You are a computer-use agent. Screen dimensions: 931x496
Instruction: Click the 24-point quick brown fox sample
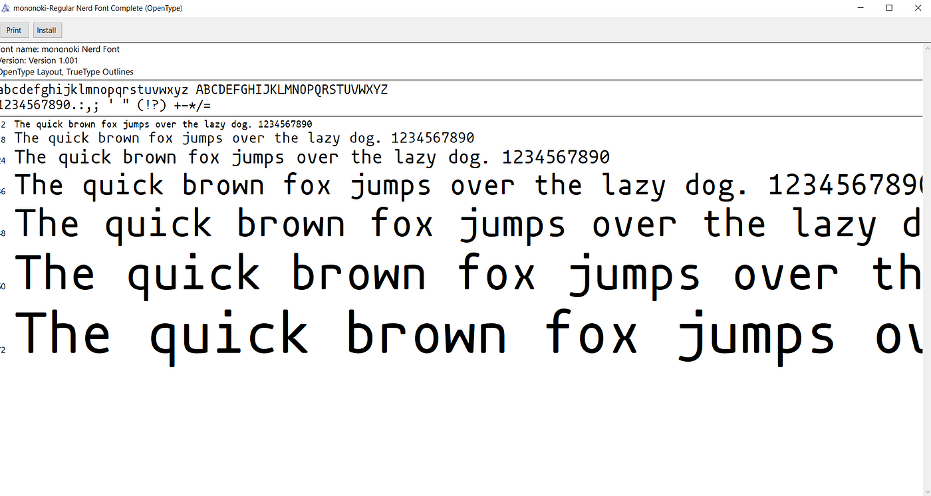312,158
